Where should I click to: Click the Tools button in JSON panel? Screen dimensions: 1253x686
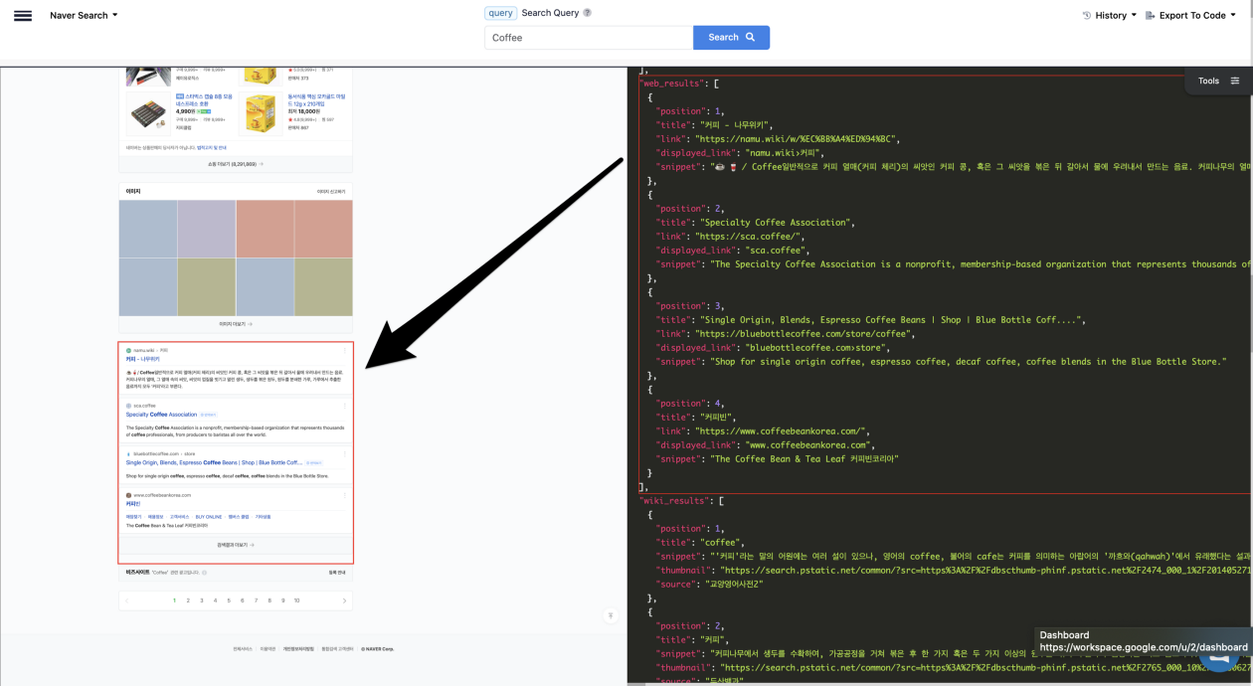point(1218,81)
